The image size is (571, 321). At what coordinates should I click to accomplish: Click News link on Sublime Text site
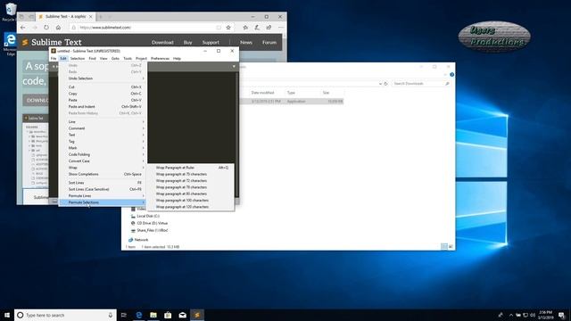(246, 43)
